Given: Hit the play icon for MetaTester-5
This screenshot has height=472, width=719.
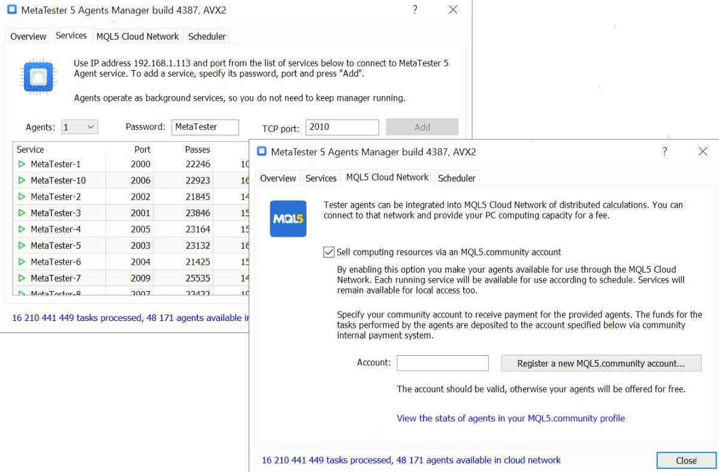Looking at the screenshot, I should (22, 246).
